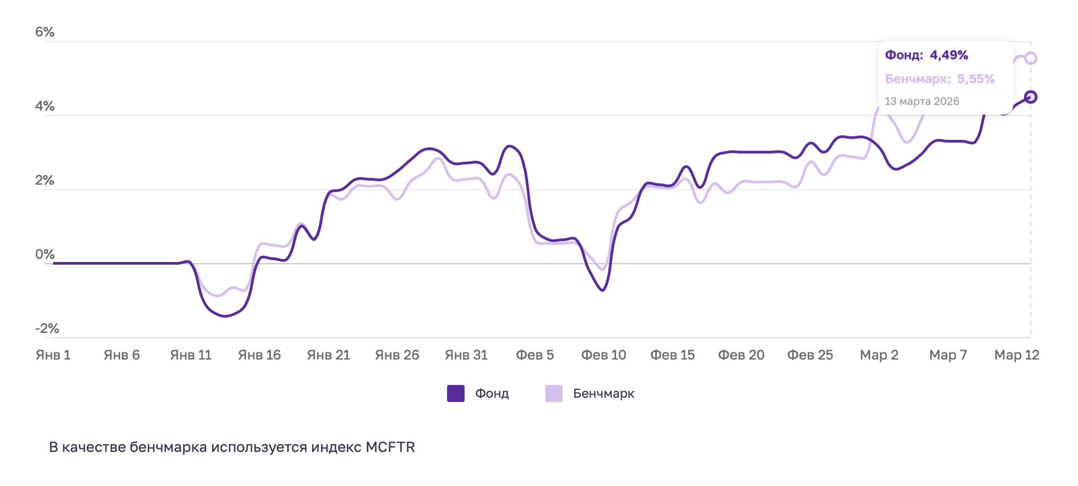Click the tooltip date 13 марта 2026
The height and width of the screenshot is (486, 1078).
click(922, 102)
